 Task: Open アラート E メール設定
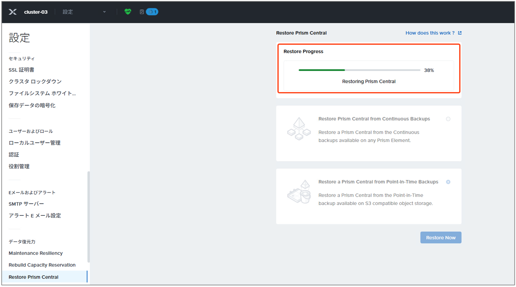[35, 215]
